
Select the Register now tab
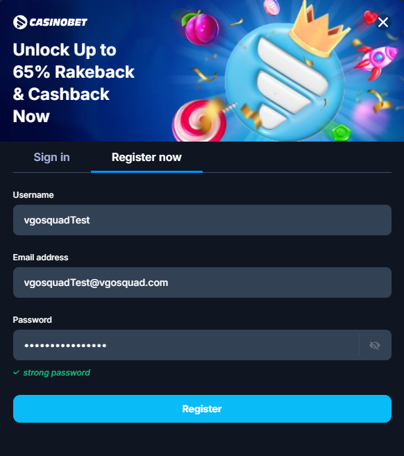[146, 158]
